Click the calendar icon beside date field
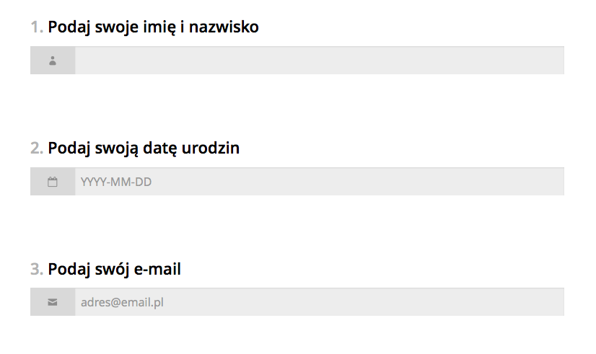This screenshot has width=596, height=354. click(53, 182)
